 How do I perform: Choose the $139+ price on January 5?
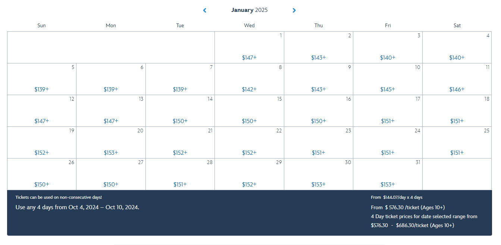point(41,79)
